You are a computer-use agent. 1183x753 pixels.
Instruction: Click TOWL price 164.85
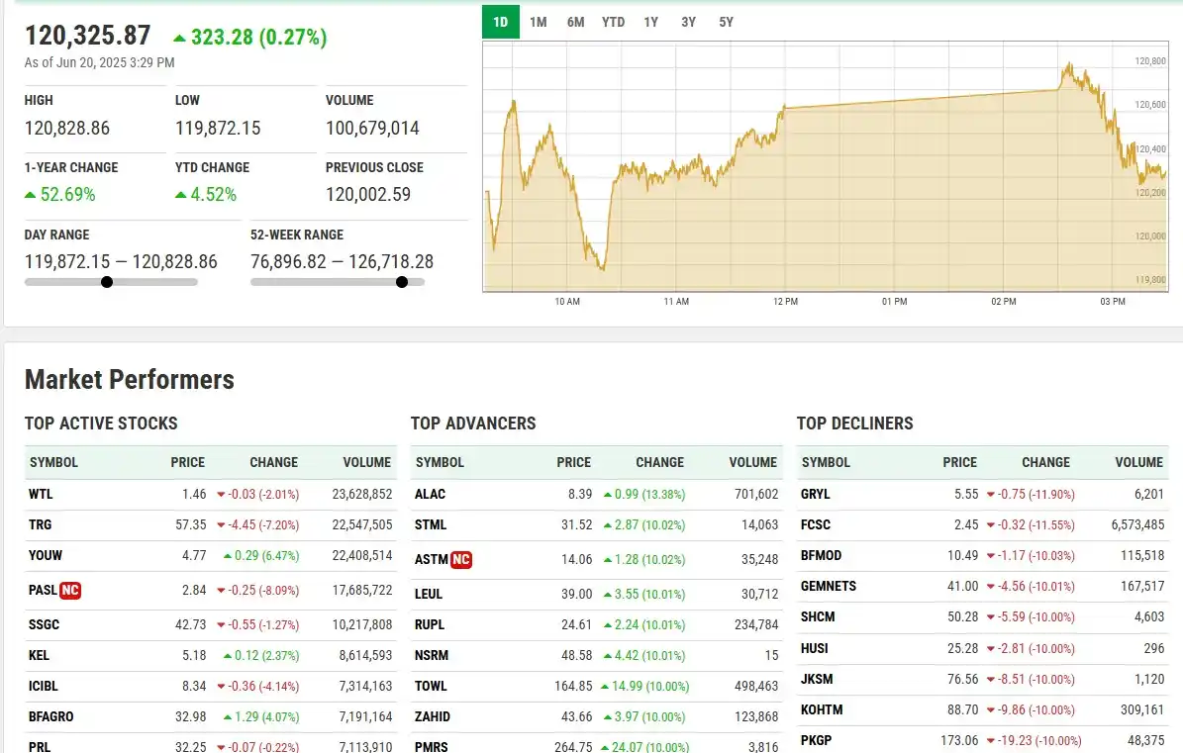pyautogui.click(x=573, y=687)
